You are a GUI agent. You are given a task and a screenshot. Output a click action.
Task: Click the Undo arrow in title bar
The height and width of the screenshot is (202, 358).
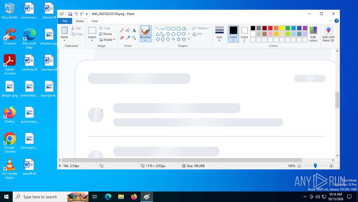click(76, 14)
